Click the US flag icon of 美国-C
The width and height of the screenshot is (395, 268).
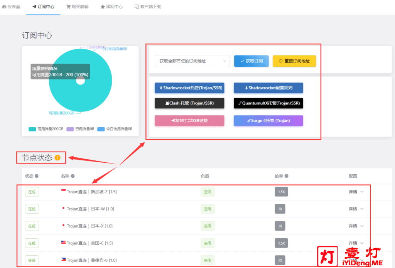coord(63,242)
